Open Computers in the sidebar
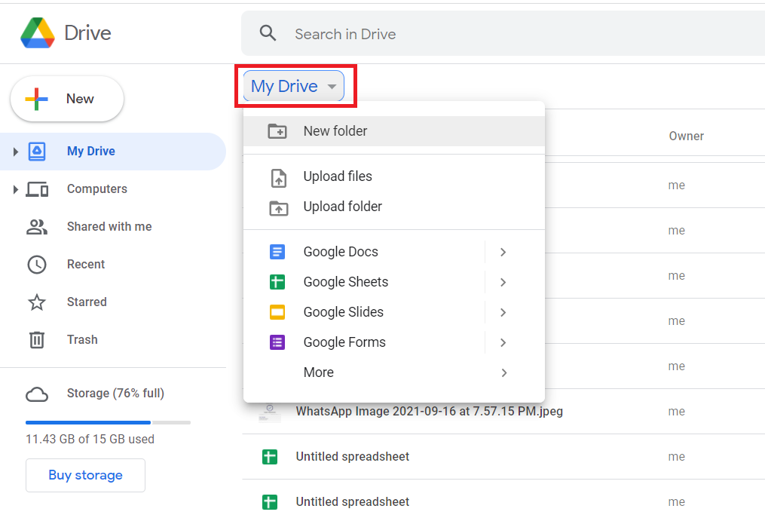 coord(113,189)
